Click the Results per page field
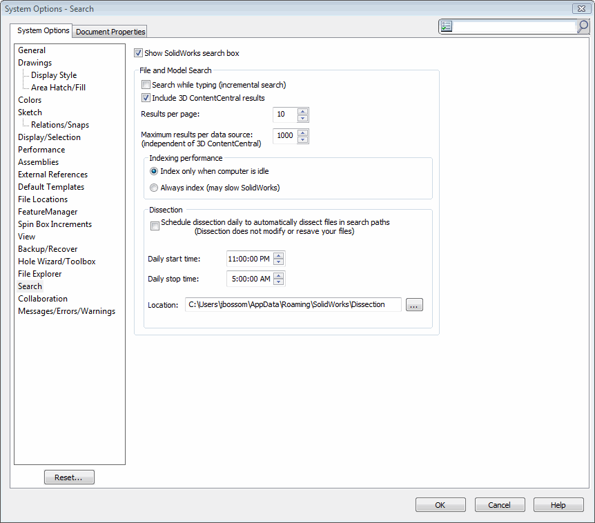Image resolution: width=595 pixels, height=523 pixels. point(285,115)
